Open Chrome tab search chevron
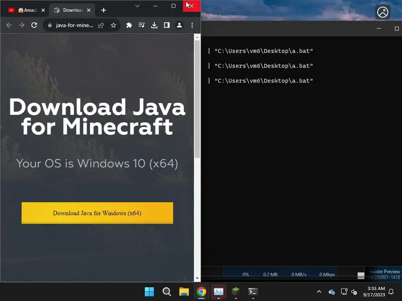 click(137, 6)
